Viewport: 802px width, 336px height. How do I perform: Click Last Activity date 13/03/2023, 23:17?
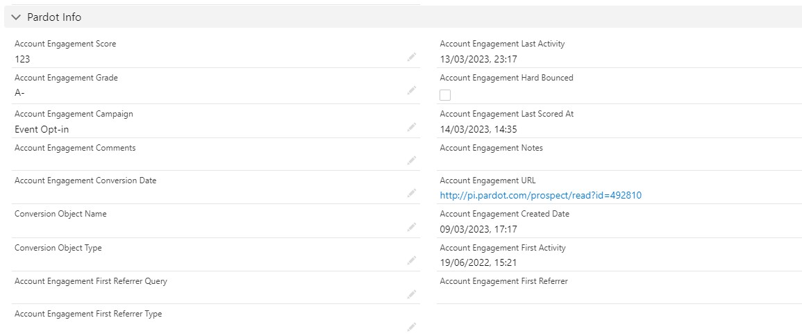478,59
